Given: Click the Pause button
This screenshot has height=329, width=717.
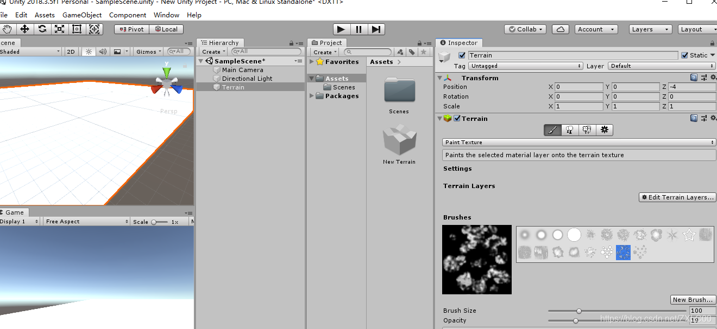Looking at the screenshot, I should 358,29.
